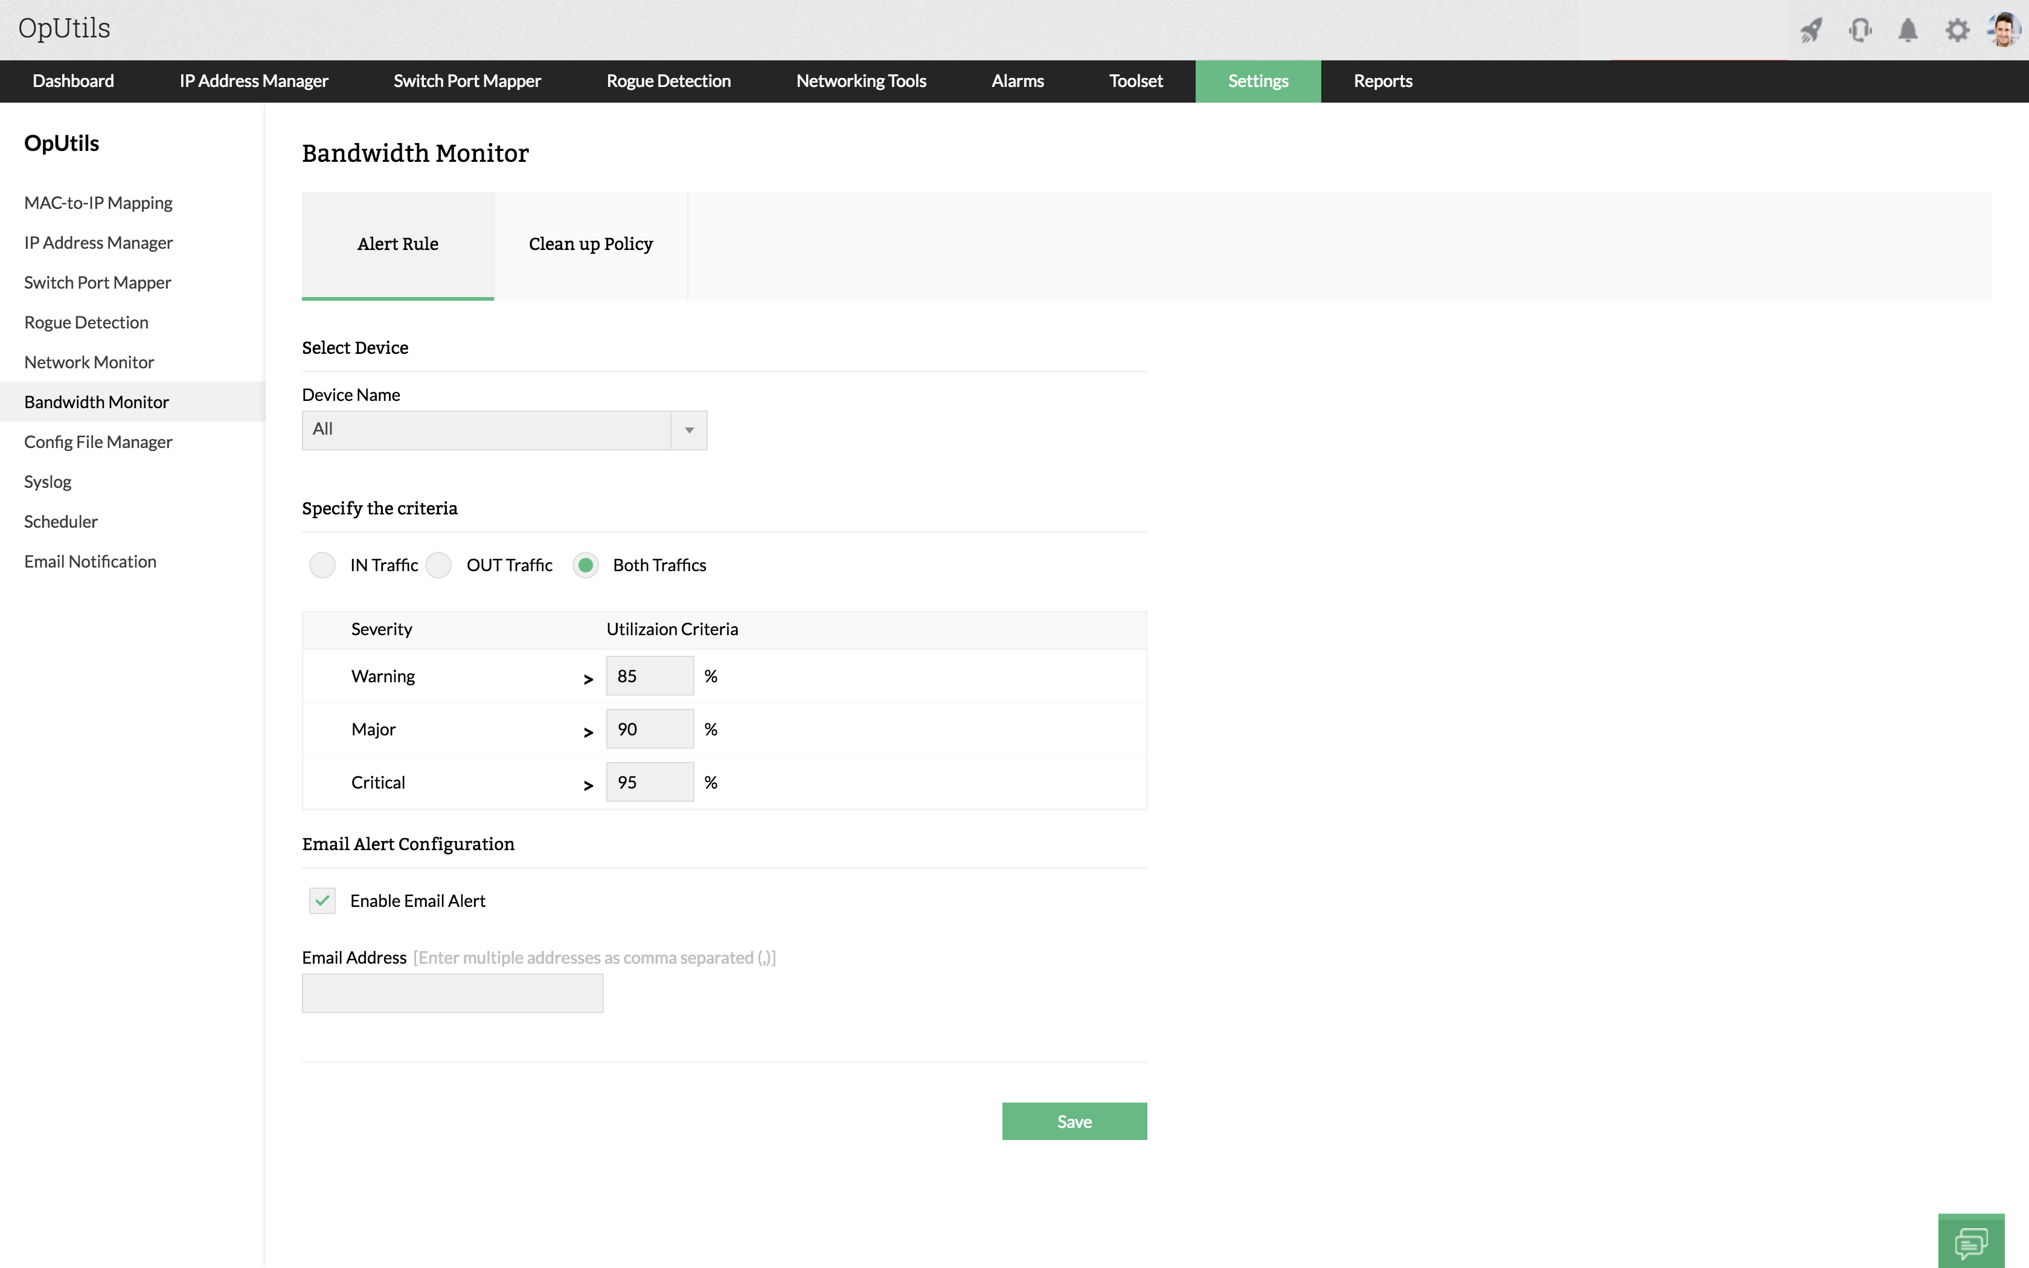Click the gear settings icon

click(1957, 31)
